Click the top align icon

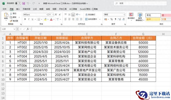tap(65, 14)
